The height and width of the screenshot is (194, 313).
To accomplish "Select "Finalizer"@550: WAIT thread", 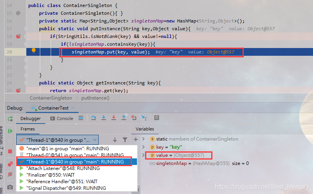I will pos(77,175).
